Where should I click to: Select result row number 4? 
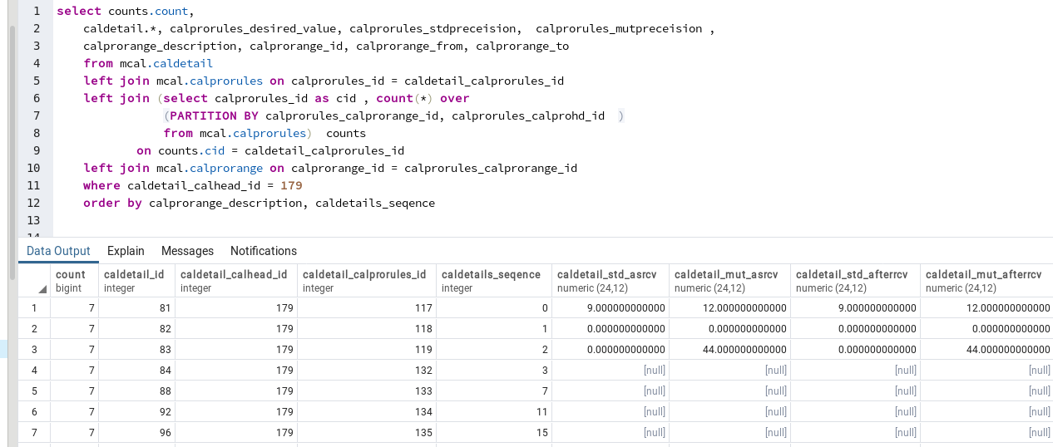(34, 371)
